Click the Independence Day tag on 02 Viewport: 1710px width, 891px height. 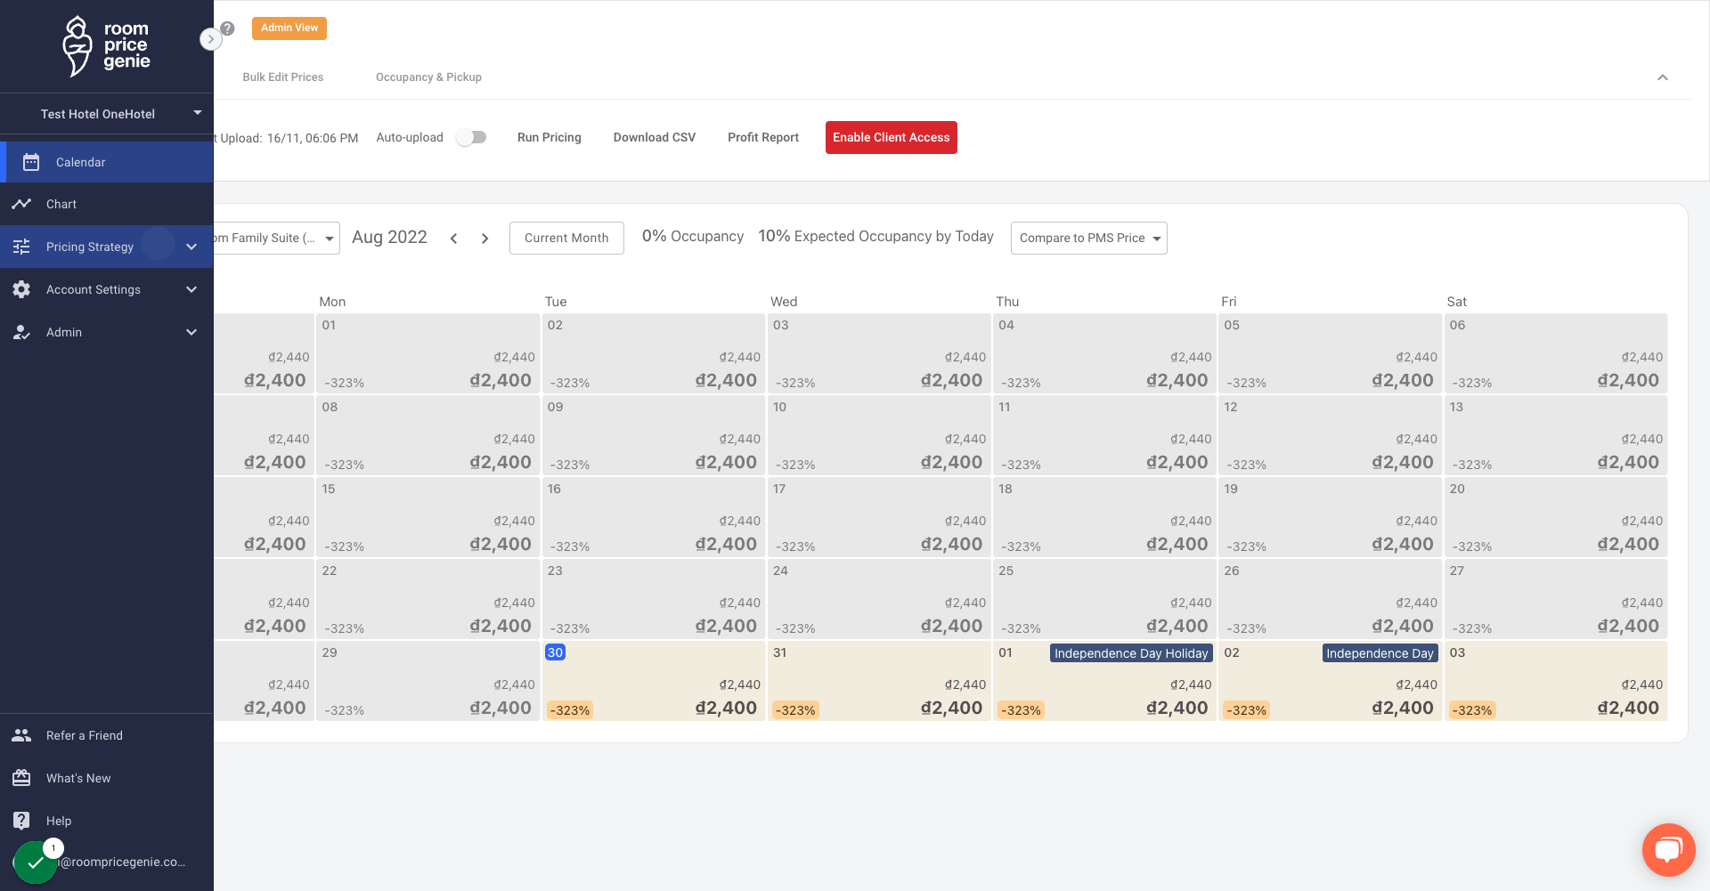[x=1380, y=653]
